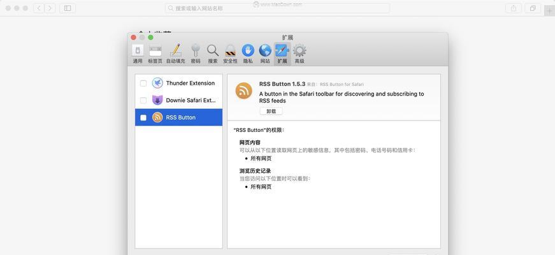Enable the RSS Button checkbox

[143, 117]
